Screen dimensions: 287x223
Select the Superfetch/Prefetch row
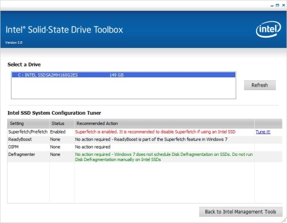(x=145, y=132)
